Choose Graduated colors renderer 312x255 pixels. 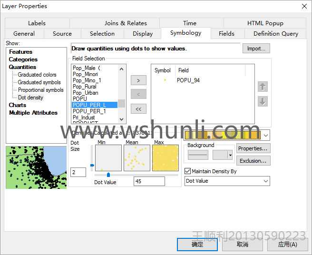37,75
